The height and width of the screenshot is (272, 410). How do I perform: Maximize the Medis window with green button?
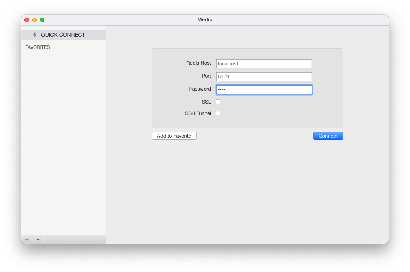(42, 20)
